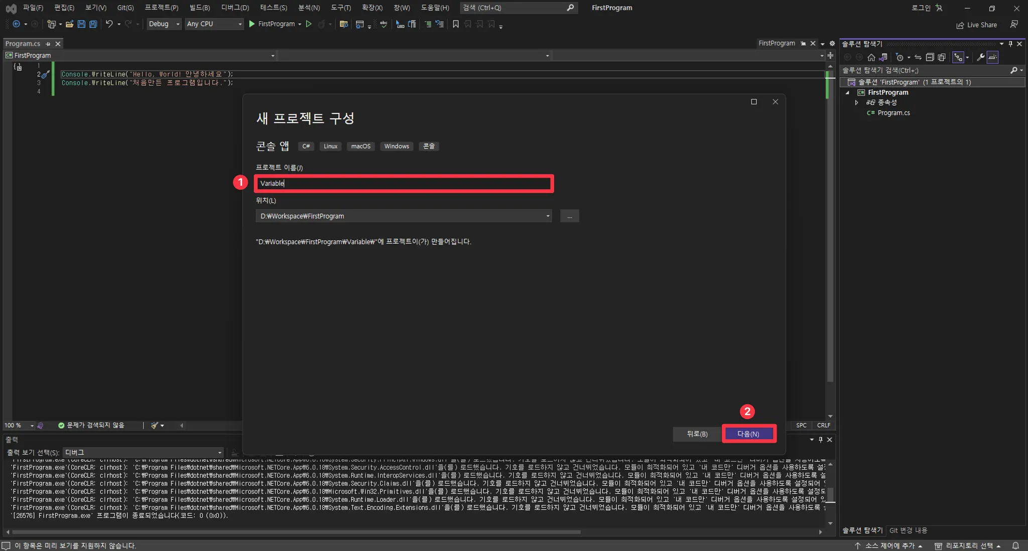
Task: Toggle auto-hide pin of Solution Explorer
Action: 1010,44
